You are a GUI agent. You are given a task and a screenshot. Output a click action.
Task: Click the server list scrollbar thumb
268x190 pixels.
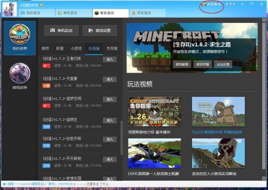(x=121, y=138)
